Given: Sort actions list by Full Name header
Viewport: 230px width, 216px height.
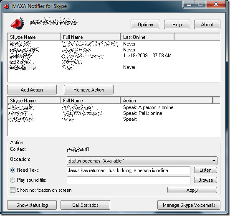Looking at the screenshot, I should (x=90, y=101).
